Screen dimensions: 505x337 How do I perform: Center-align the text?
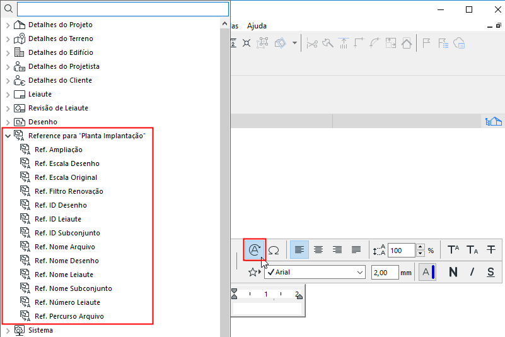[x=318, y=250]
